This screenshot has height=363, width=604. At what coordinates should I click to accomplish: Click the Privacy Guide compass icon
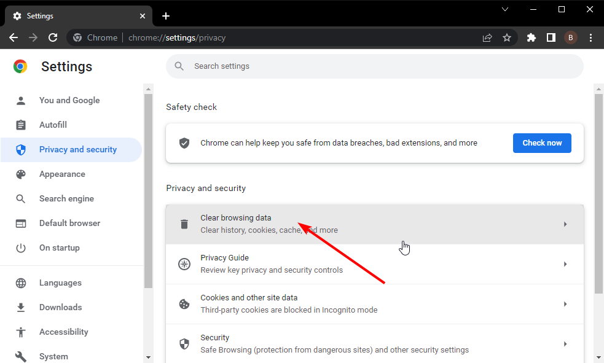click(184, 264)
